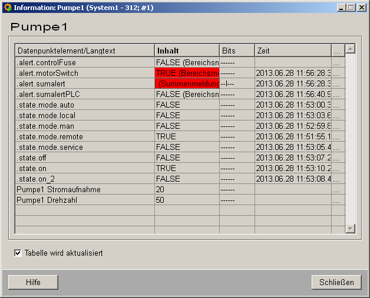Image resolution: width=370 pixels, height=298 pixels.
Task: Close the window with the X button
Action: click(x=362, y=8)
